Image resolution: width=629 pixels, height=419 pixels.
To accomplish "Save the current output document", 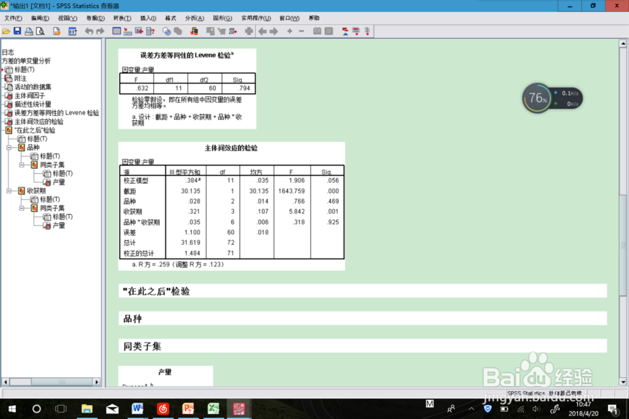I will tap(17, 30).
